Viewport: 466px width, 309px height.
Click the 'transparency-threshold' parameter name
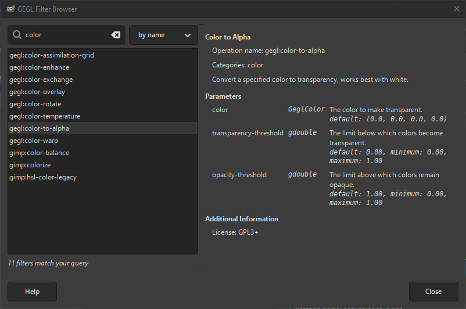point(248,133)
